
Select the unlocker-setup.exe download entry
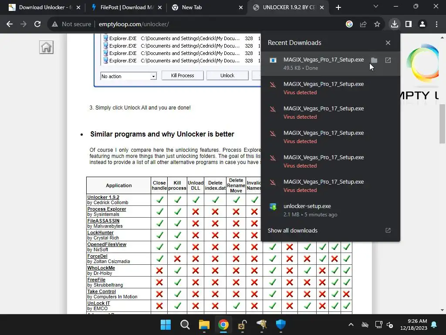tap(331, 210)
